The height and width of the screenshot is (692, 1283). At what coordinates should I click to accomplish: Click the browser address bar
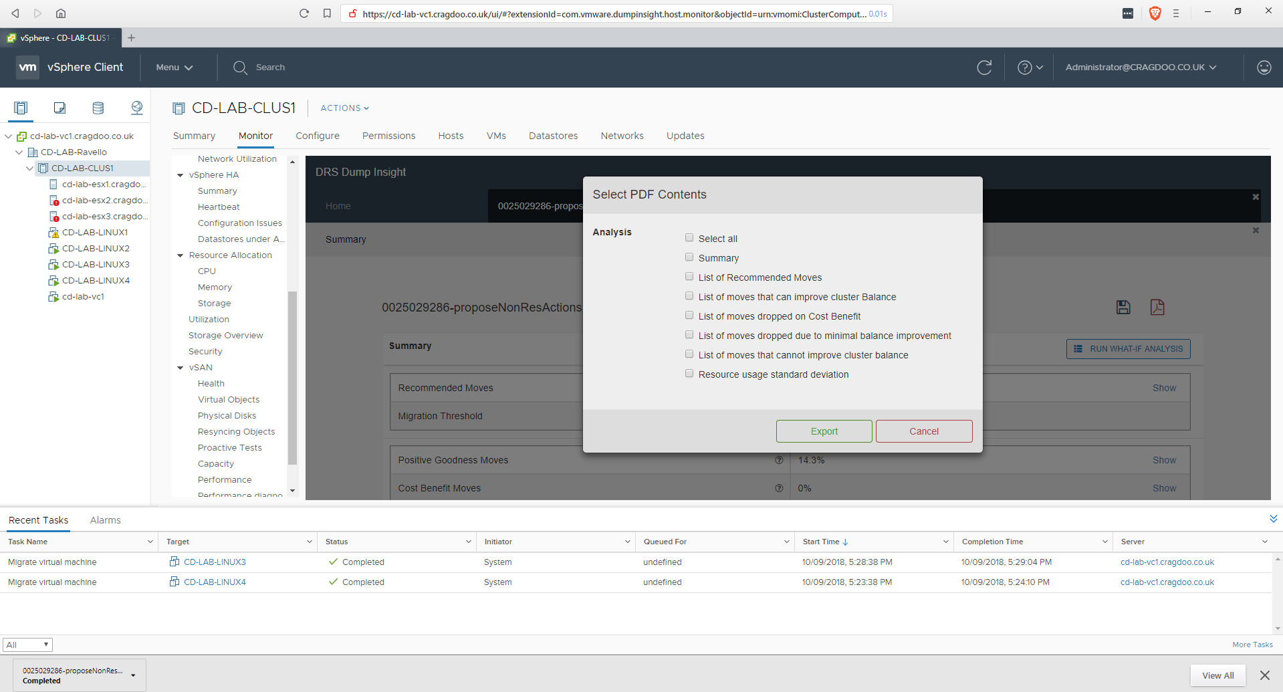[615, 13]
